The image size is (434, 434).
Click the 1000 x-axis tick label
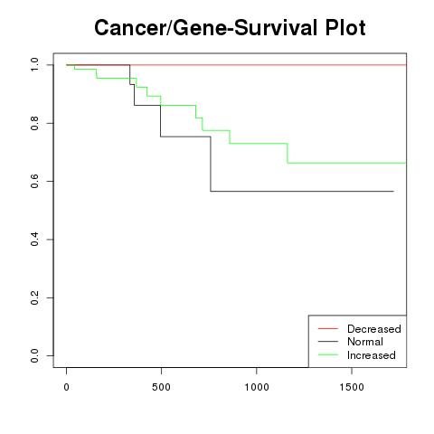pyautogui.click(x=257, y=387)
